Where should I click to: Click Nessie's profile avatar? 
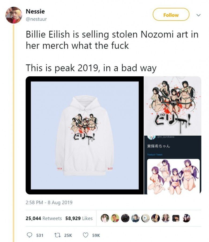[x=14, y=15]
